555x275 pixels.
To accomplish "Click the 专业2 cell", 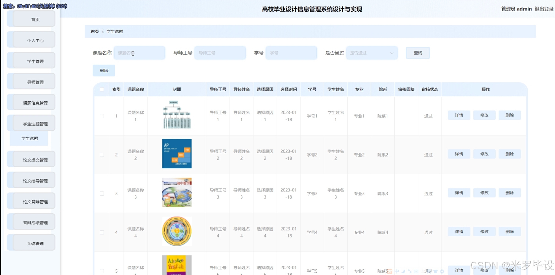I will coord(359,155).
